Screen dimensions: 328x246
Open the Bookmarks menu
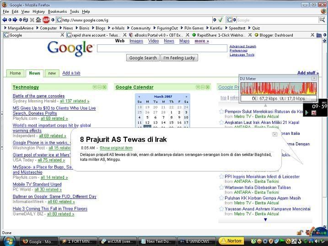[57, 11]
